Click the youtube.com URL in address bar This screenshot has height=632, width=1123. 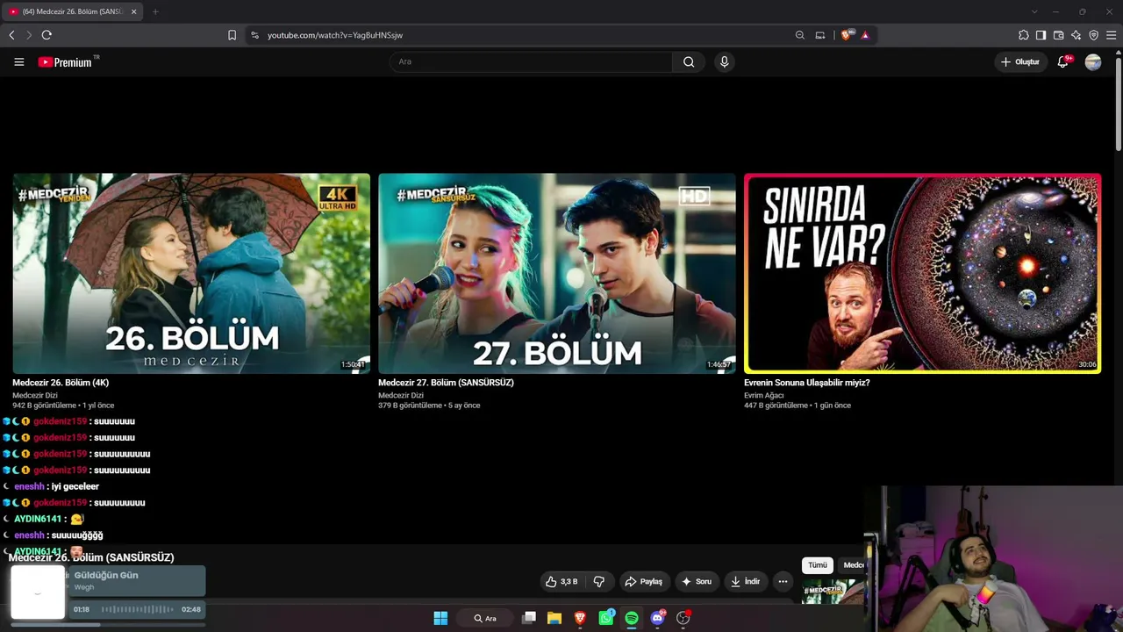pyautogui.click(x=335, y=35)
